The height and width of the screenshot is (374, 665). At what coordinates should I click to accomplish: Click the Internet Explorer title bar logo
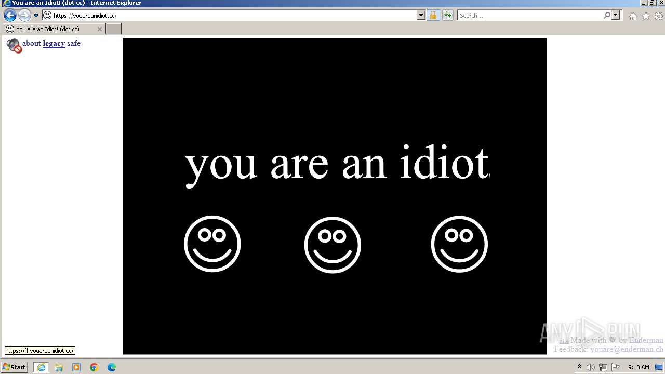[x=6, y=3]
